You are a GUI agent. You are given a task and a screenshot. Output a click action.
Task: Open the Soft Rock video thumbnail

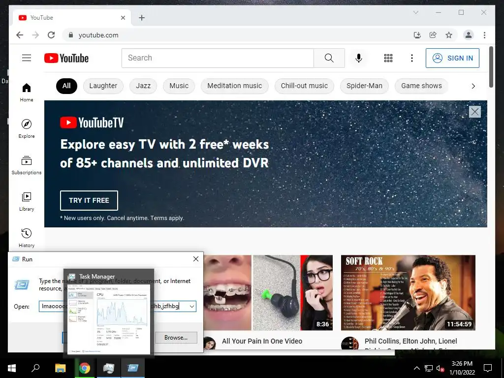(408, 292)
